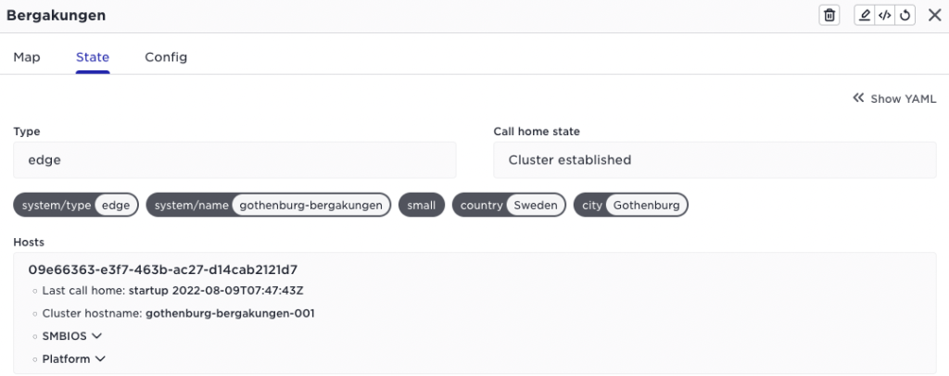
Task: Click the system/type edge label
Action: (x=76, y=206)
